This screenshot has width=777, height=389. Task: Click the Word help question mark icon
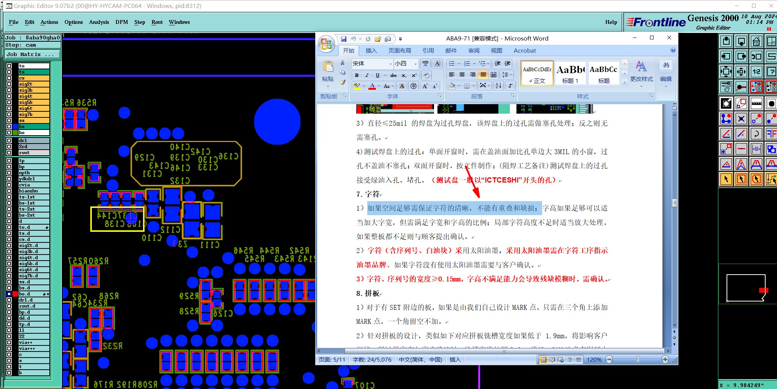coord(673,50)
